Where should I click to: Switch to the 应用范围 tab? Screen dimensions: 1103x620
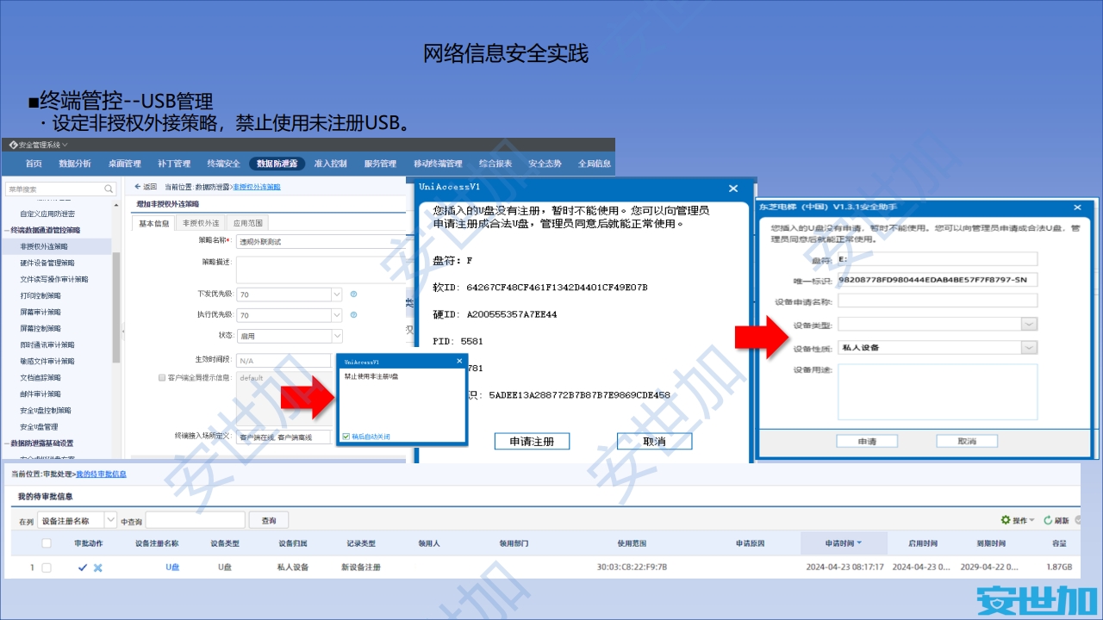pyautogui.click(x=248, y=223)
